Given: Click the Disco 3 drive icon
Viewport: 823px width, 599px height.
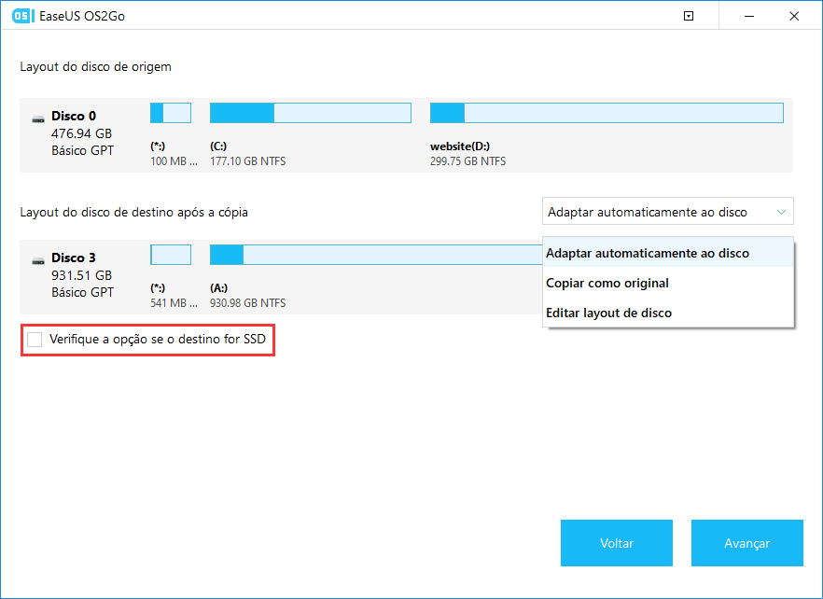Looking at the screenshot, I should (x=38, y=261).
